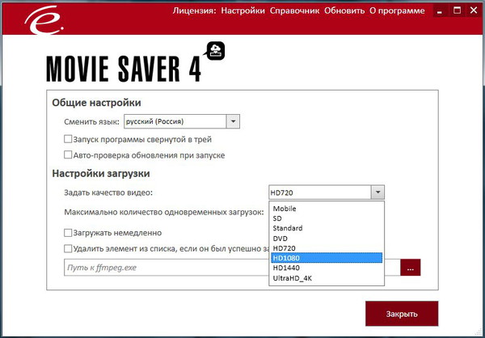485x338 pixels.
Task: Toggle auto-check for updates at startup
Action: (x=69, y=154)
